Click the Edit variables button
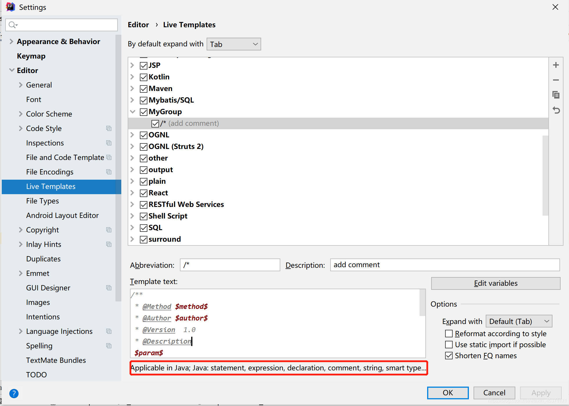This screenshot has height=406, width=569. click(x=495, y=283)
